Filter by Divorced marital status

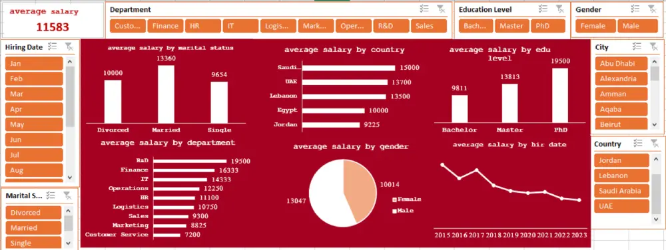coord(33,213)
